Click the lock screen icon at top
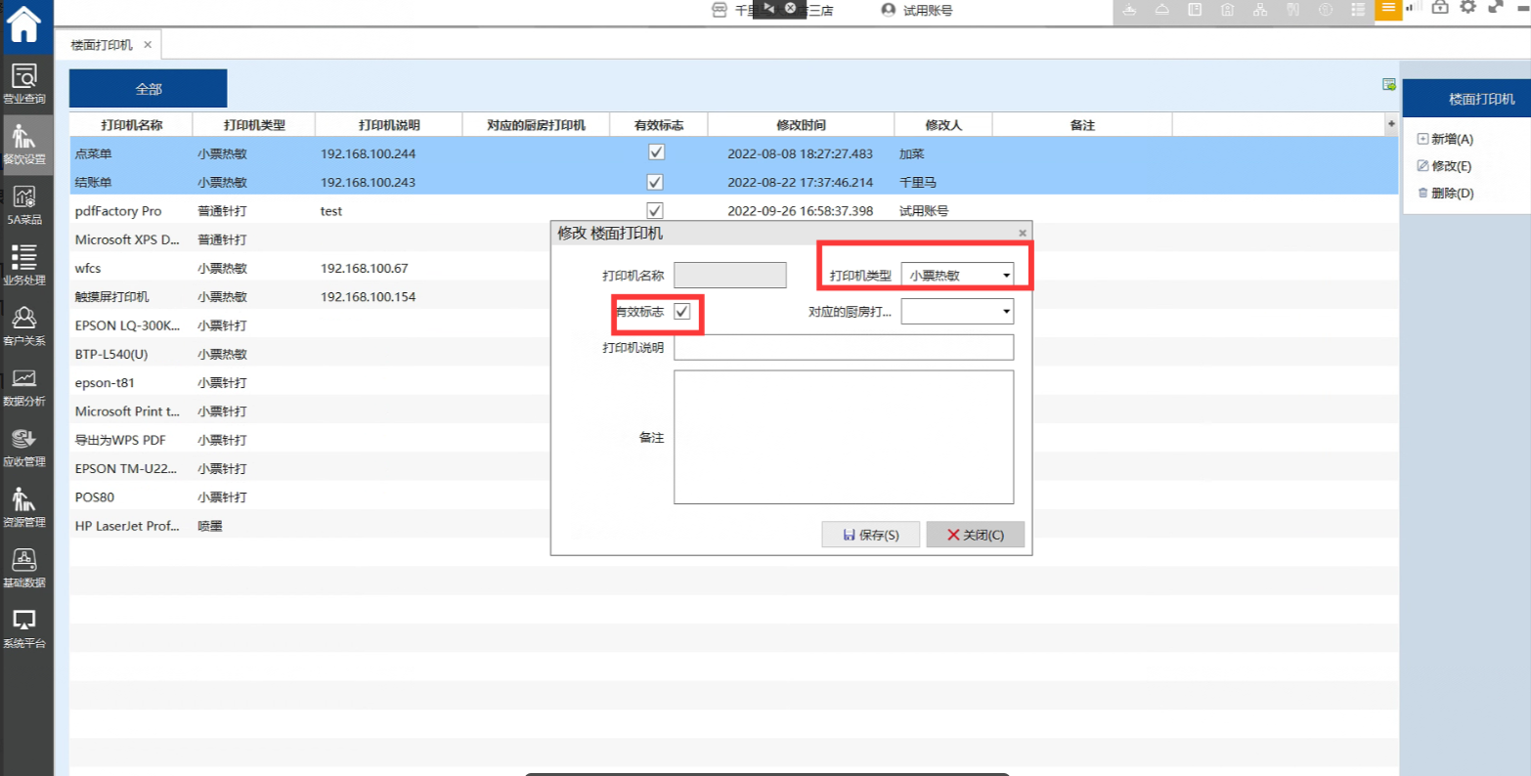This screenshot has width=1531, height=776. pos(1439,8)
